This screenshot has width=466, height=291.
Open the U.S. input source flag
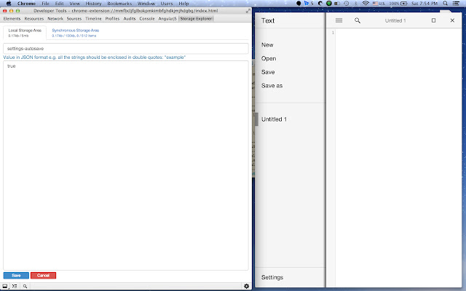(x=379, y=3)
